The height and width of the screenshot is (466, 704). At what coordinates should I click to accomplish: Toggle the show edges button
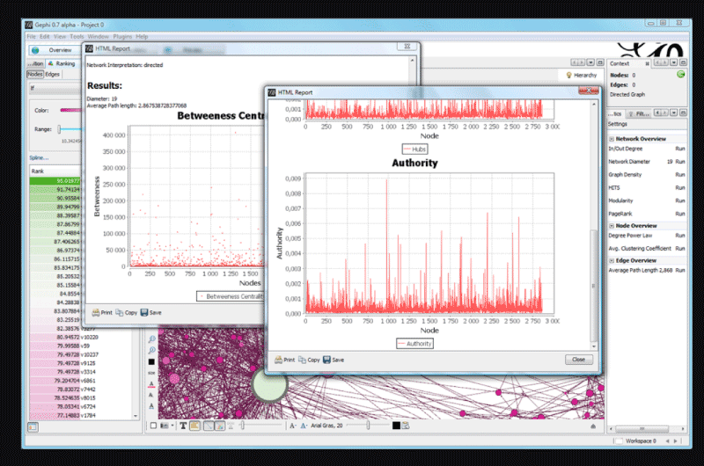209,426
